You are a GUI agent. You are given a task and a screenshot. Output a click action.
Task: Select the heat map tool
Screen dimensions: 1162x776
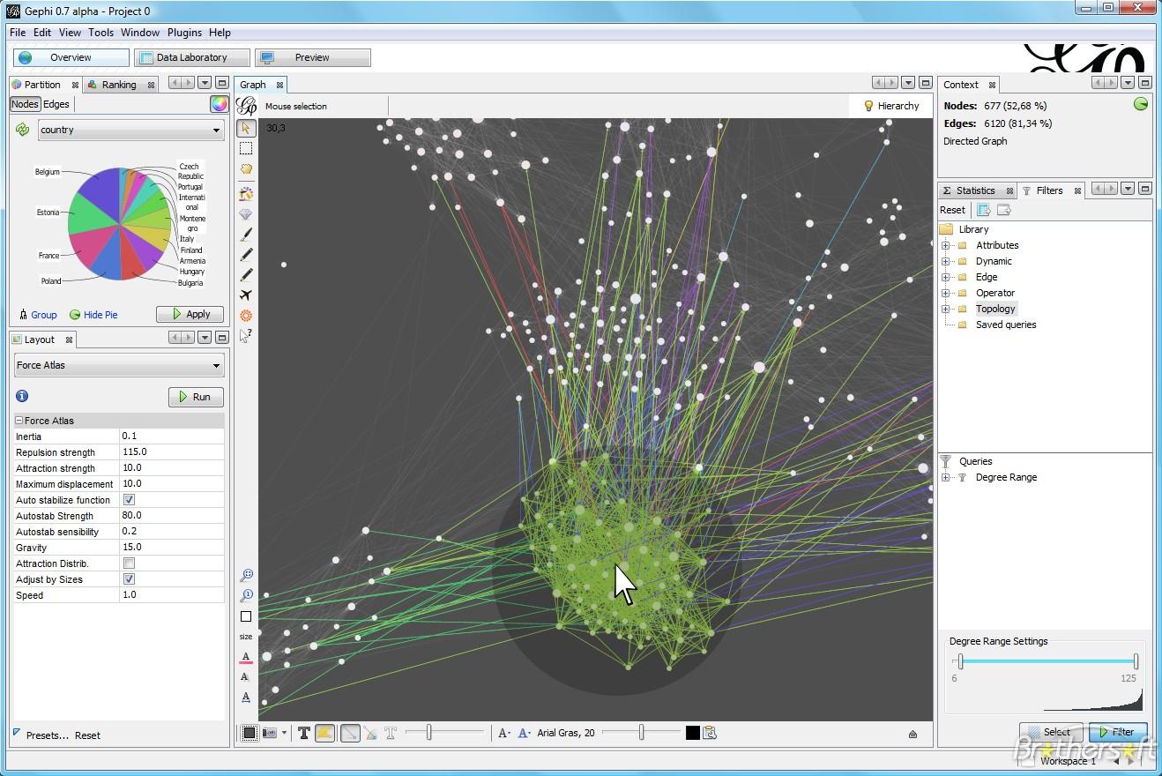246,316
